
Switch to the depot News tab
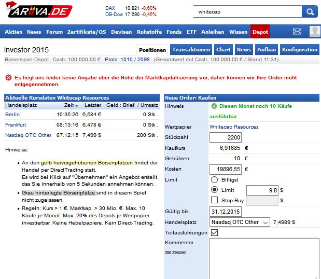(x=244, y=50)
